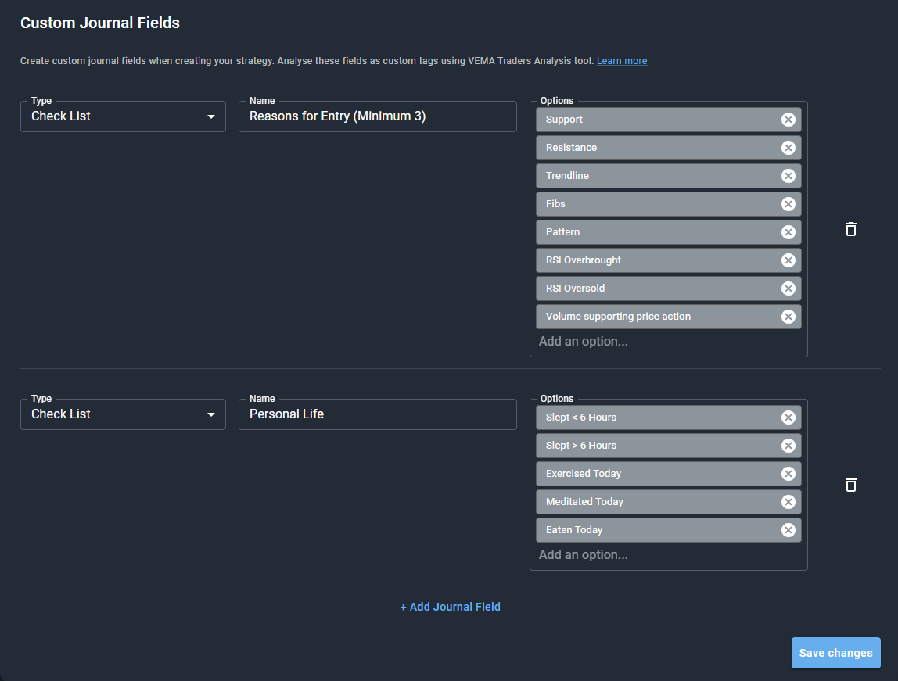Remove the Slept > 6 Hours option

click(788, 446)
